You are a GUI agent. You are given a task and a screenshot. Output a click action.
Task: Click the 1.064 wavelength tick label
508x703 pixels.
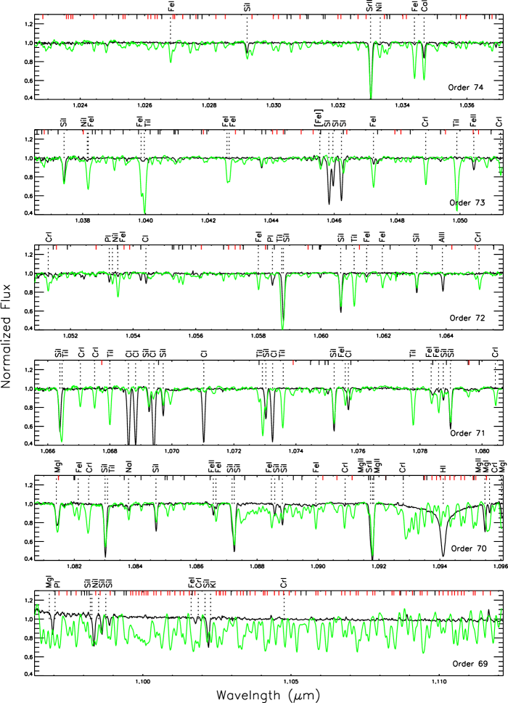pos(446,336)
